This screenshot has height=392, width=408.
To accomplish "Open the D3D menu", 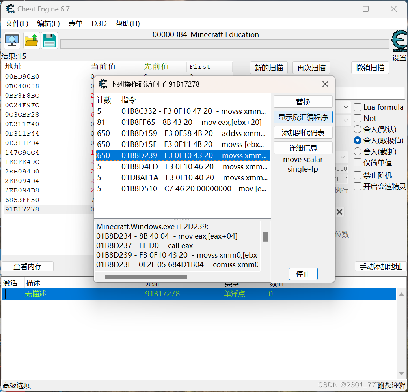I will click(x=99, y=23).
